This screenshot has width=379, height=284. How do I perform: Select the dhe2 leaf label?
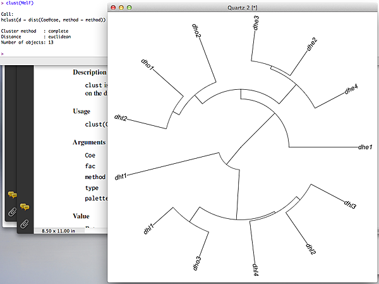[312, 44]
